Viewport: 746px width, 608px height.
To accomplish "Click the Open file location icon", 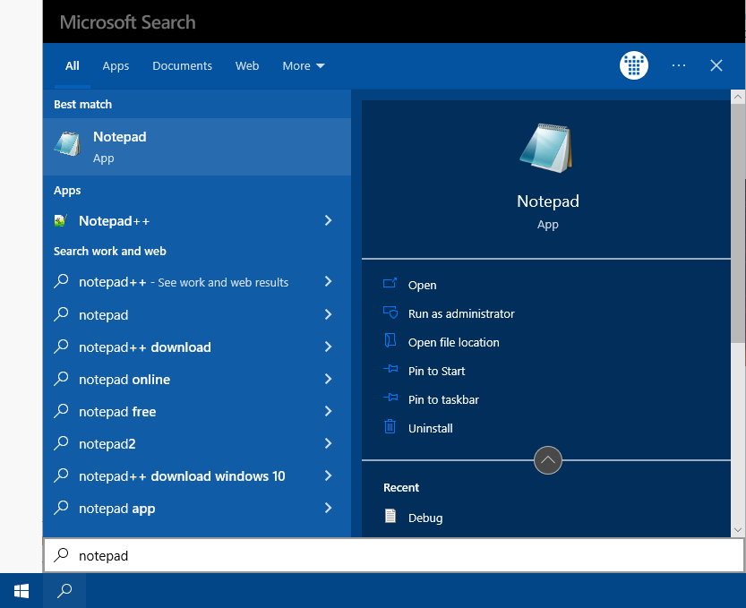I will pos(390,340).
